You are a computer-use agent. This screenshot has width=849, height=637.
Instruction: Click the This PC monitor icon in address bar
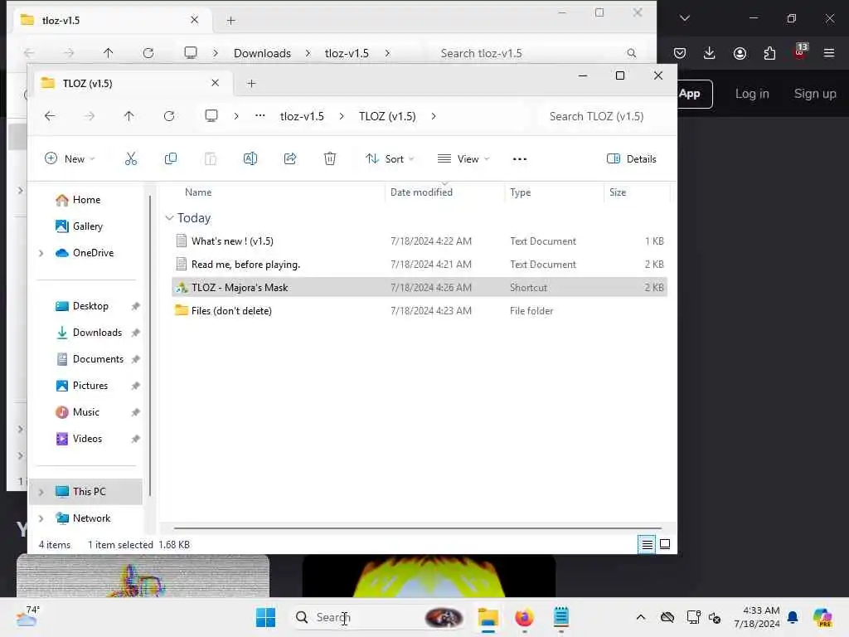pos(211,116)
